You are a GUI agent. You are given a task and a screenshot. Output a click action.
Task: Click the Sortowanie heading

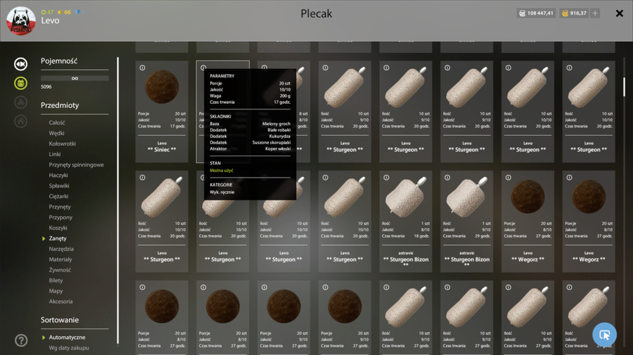coord(60,320)
